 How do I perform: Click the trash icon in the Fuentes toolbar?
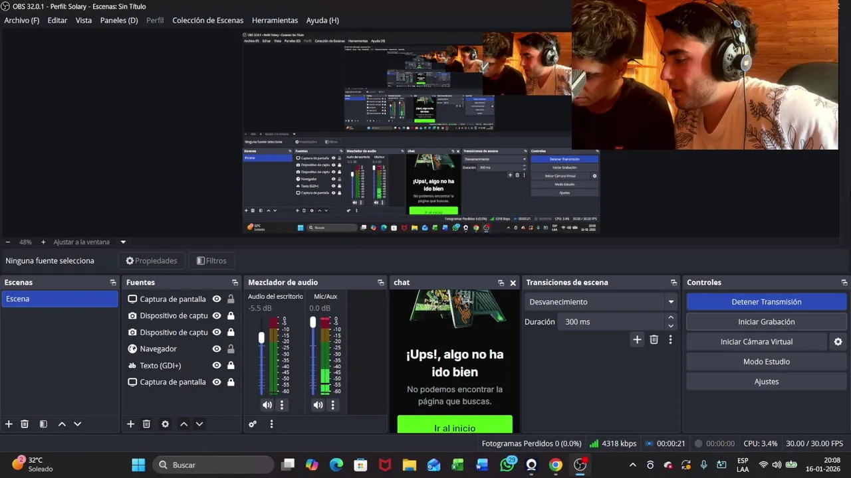146,424
